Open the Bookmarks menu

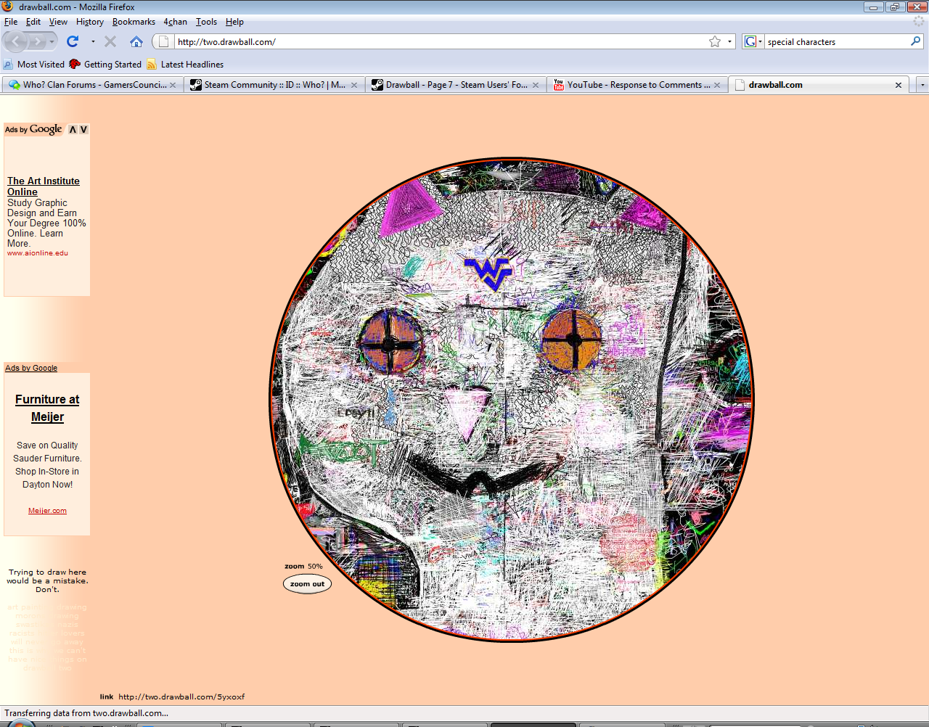(134, 22)
